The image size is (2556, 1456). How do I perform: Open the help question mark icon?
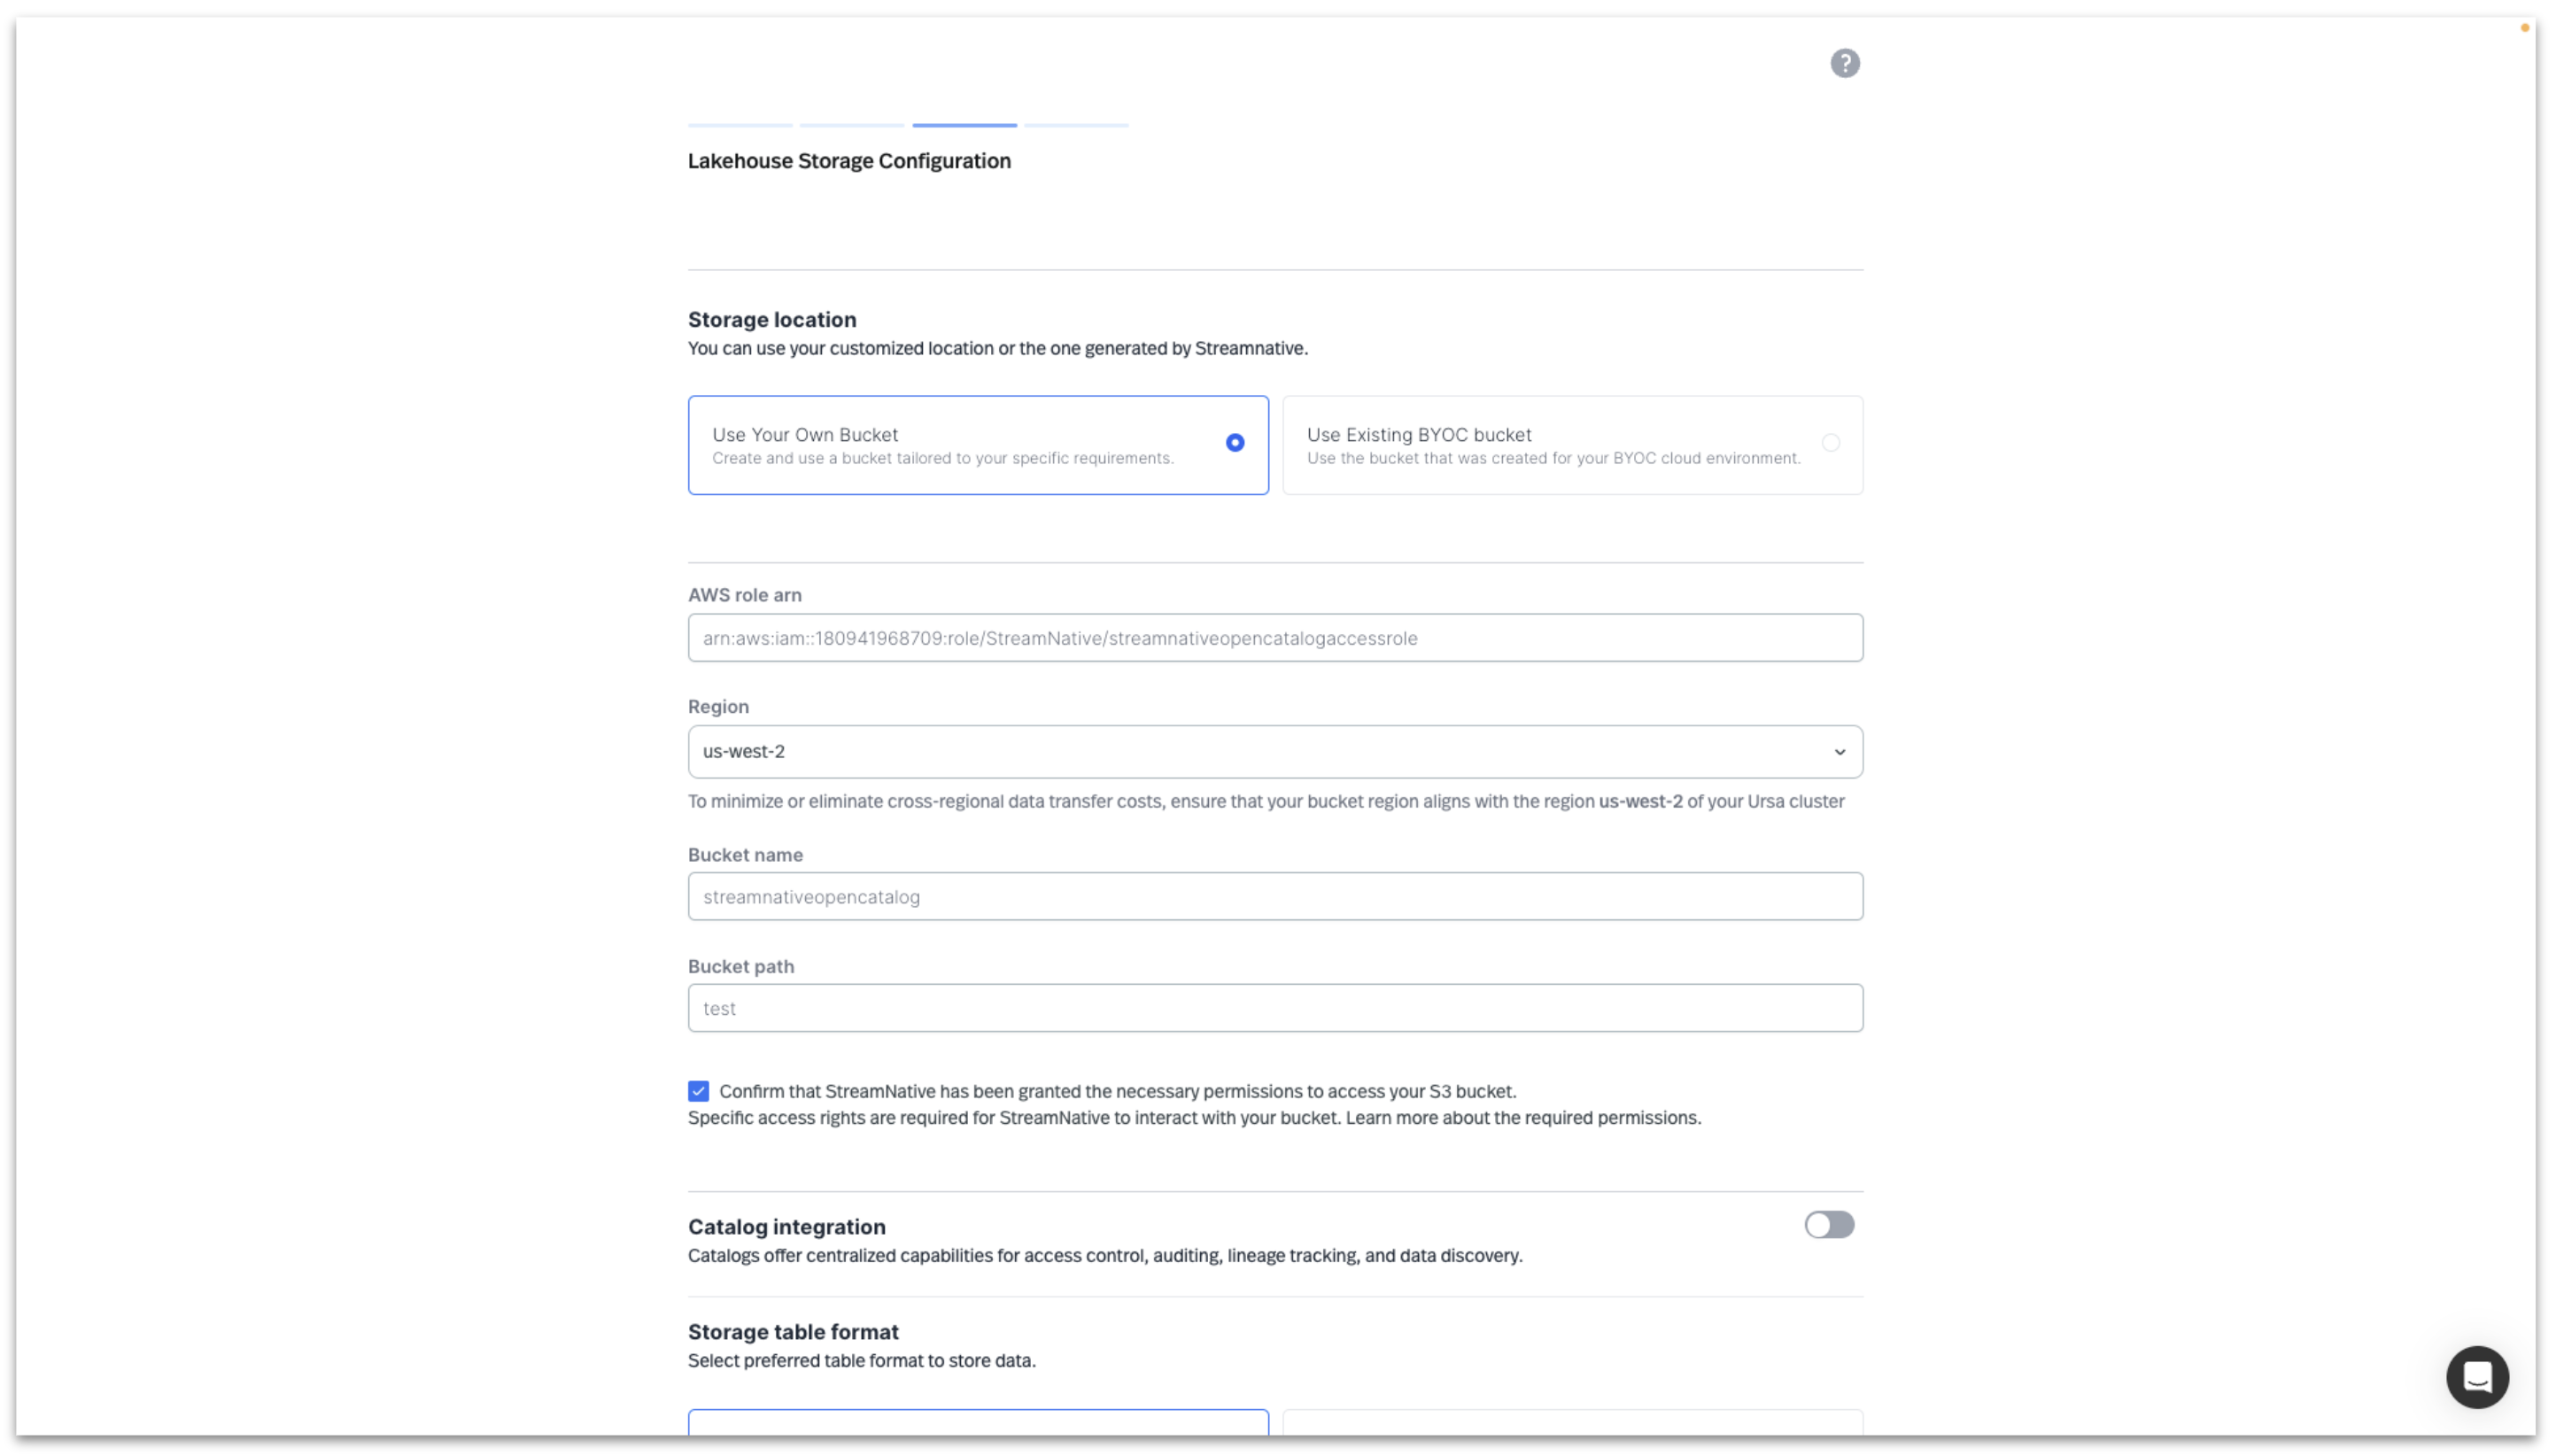(x=1845, y=63)
